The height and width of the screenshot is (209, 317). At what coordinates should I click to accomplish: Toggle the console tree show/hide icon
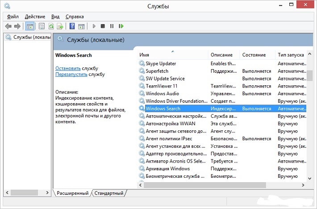[x=30, y=26]
